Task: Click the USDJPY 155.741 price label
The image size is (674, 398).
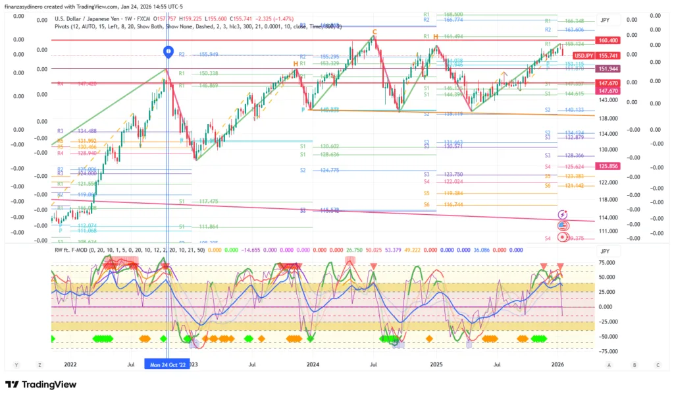Action: (597, 57)
